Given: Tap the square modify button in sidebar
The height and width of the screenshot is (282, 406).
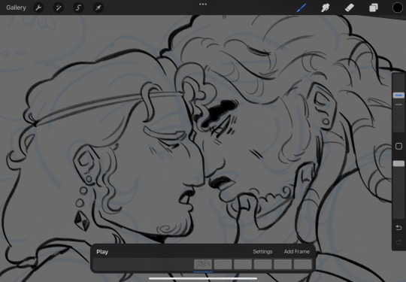Looking at the screenshot, I should [398, 147].
